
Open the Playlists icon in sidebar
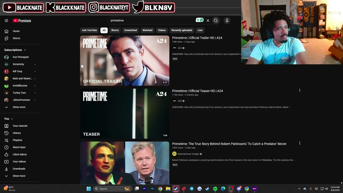(x=6, y=140)
